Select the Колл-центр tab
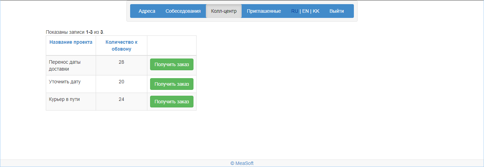The image size is (484, 167). [x=224, y=11]
